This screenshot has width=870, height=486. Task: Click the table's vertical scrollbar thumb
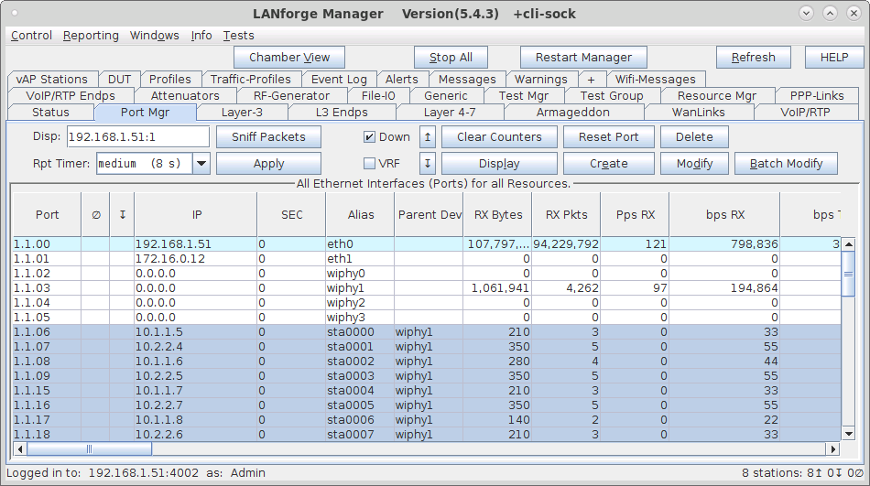[848, 274]
